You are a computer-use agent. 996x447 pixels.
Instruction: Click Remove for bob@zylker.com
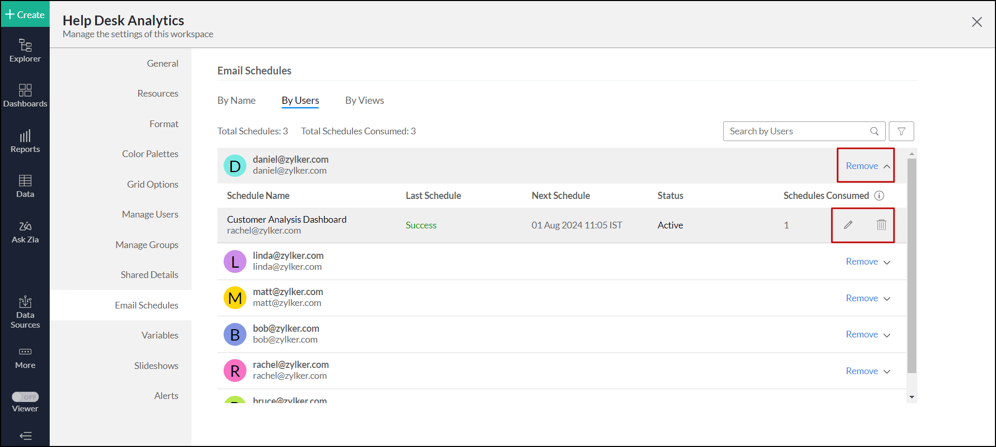click(861, 334)
